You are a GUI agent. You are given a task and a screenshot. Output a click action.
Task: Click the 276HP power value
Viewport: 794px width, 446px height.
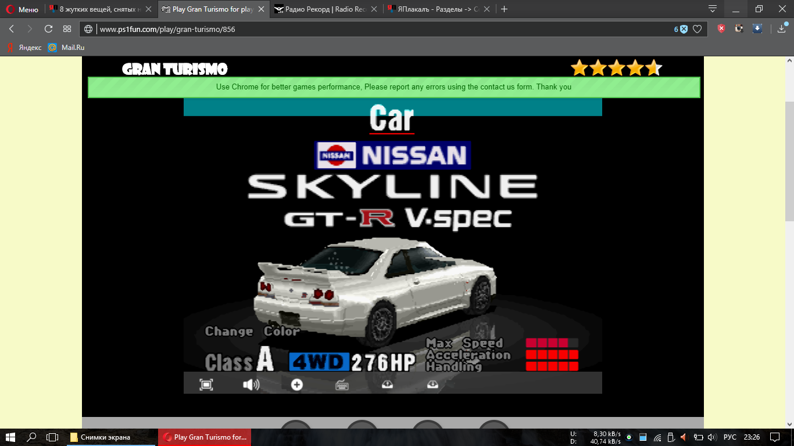tap(383, 362)
